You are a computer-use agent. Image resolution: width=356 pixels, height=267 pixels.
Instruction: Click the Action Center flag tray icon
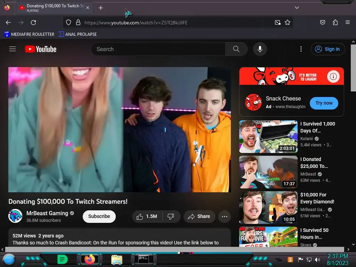click(x=300, y=259)
